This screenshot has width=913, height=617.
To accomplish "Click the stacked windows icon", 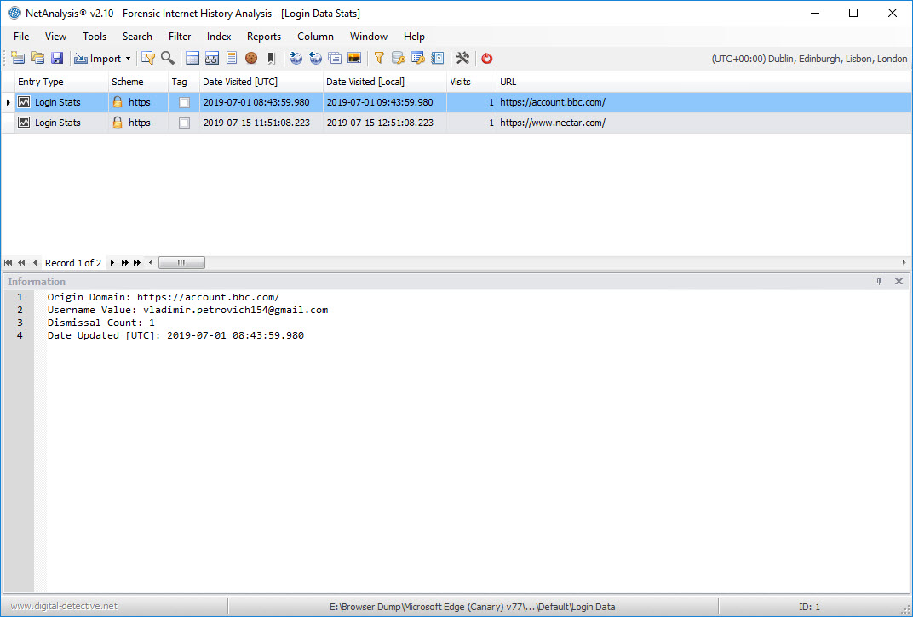I will pyautogui.click(x=335, y=58).
